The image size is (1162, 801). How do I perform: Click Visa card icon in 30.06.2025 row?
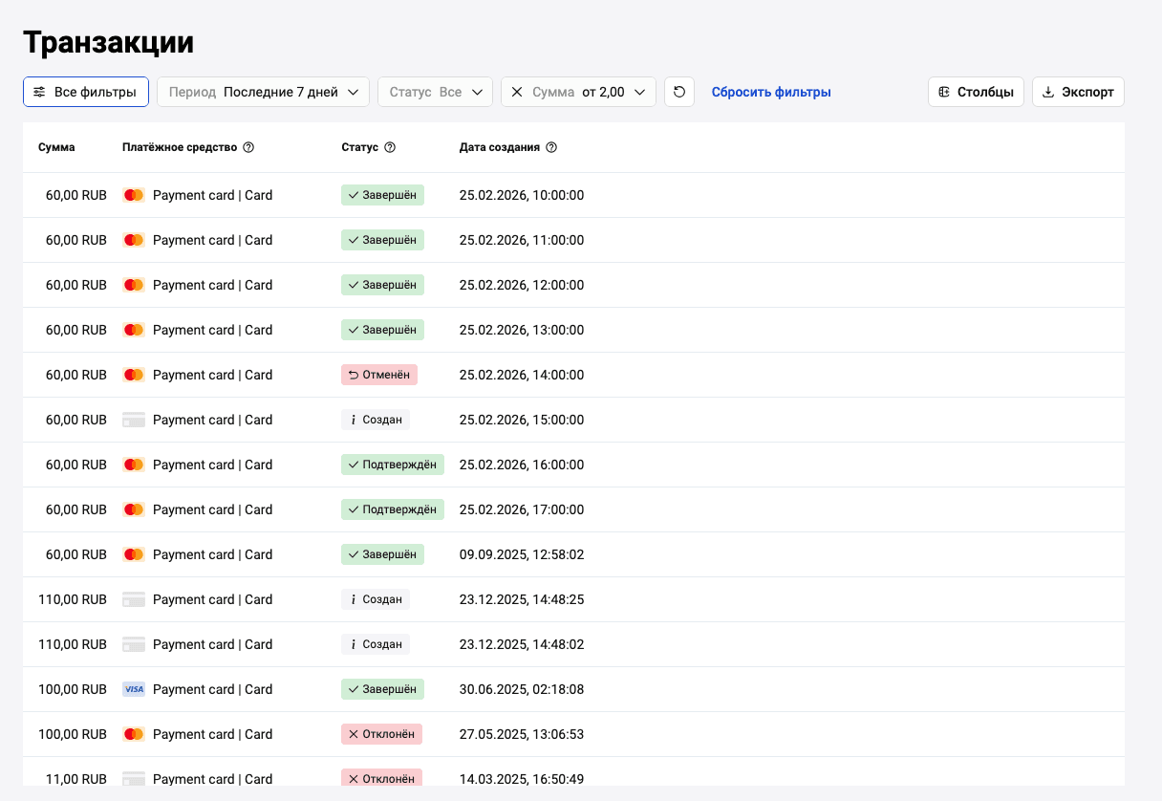pos(134,689)
